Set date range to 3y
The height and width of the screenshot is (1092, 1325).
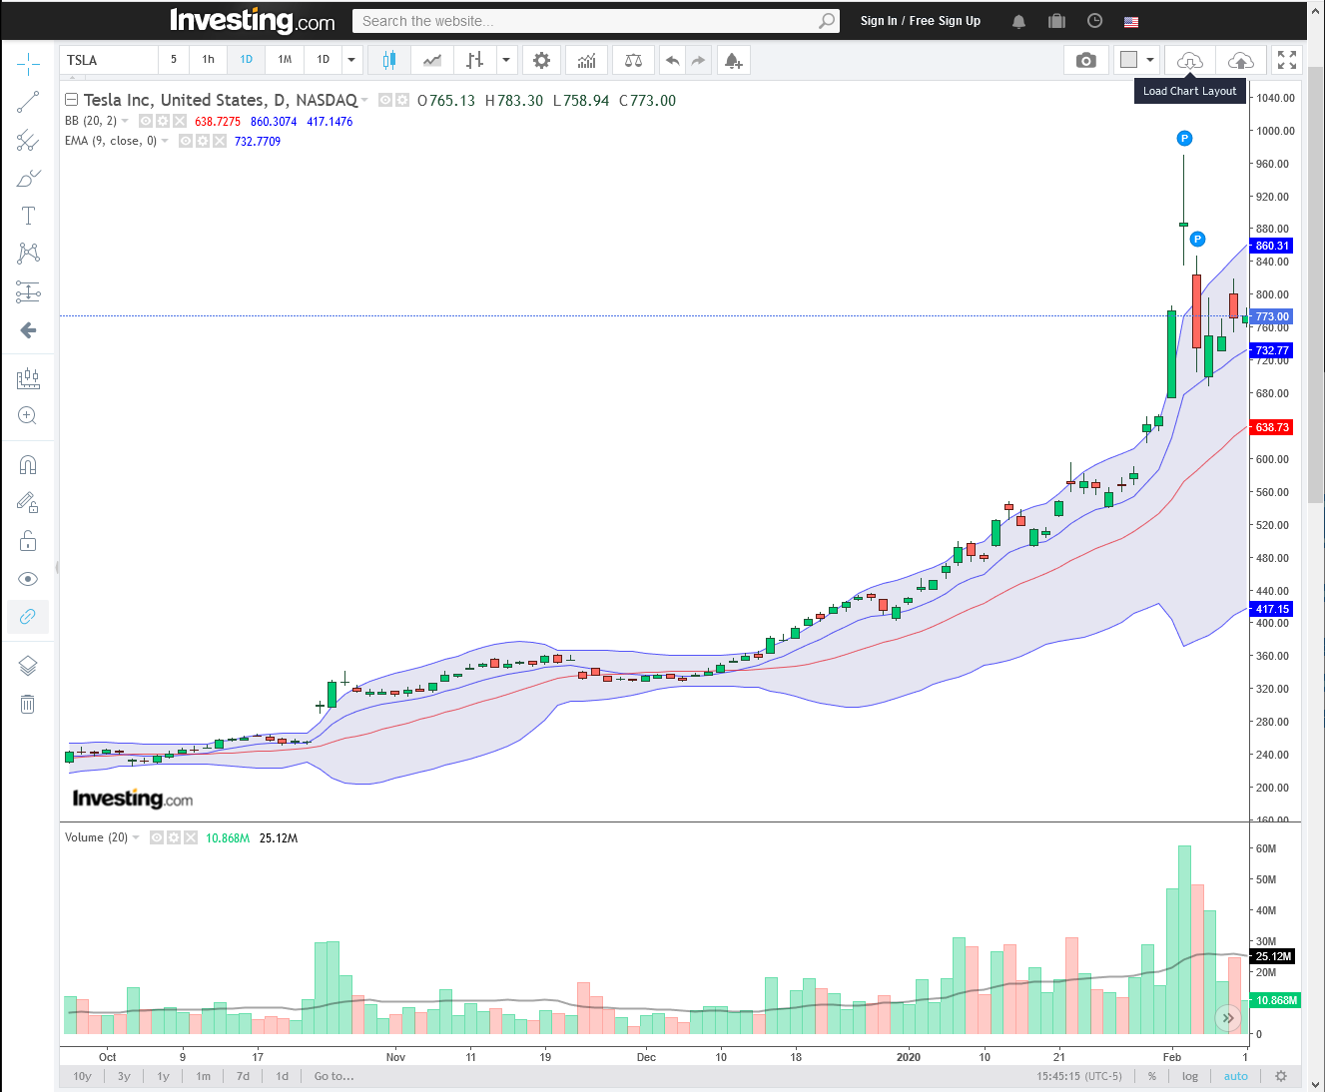(124, 1076)
